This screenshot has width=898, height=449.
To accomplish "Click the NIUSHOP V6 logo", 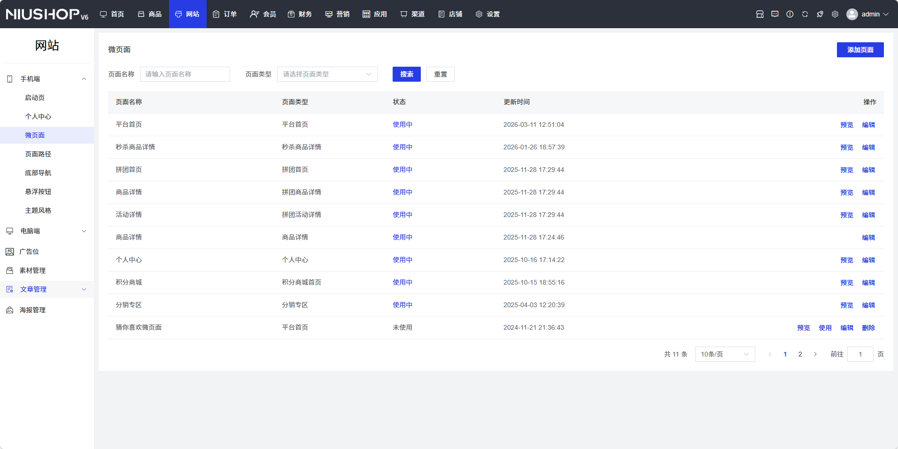I will pyautogui.click(x=47, y=14).
